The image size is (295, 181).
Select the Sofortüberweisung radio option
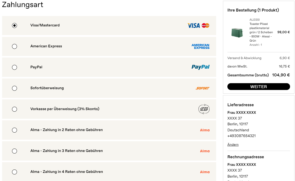pyautogui.click(x=14, y=88)
